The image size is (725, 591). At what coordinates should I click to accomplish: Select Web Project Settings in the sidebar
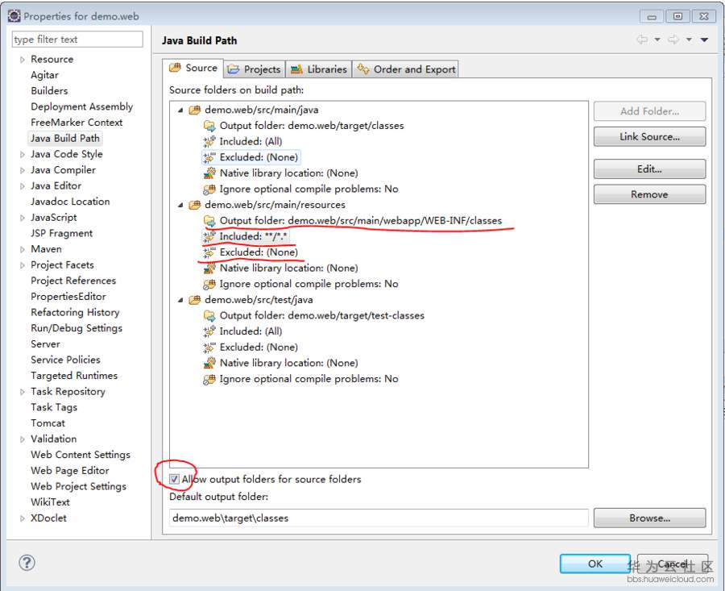pyautogui.click(x=79, y=486)
